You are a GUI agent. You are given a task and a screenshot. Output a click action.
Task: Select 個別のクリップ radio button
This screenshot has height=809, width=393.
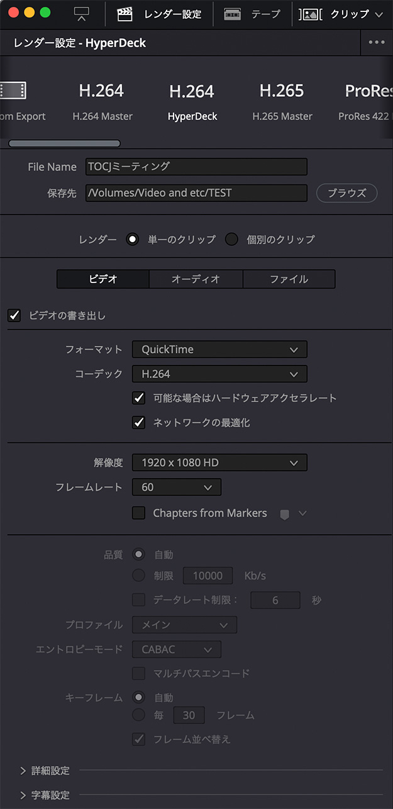pos(231,240)
